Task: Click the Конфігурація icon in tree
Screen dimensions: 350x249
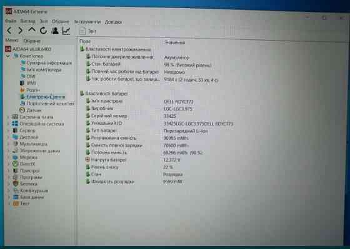Action: pos(16,190)
